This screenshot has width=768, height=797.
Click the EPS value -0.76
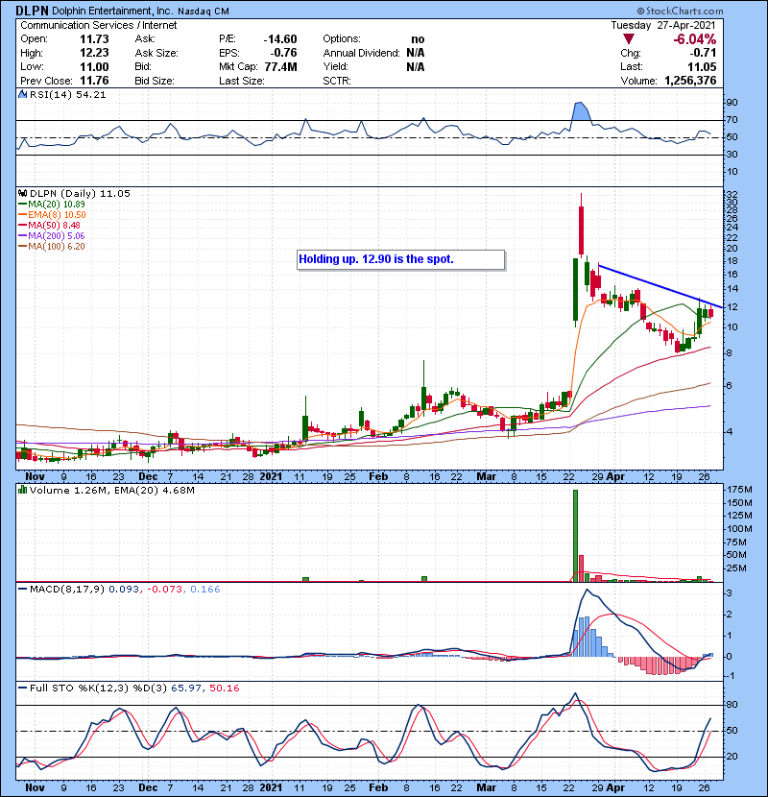(283, 53)
